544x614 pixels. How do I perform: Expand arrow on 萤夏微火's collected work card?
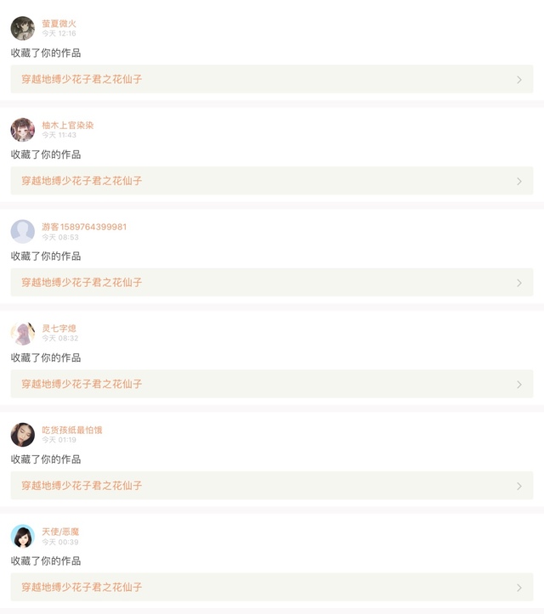click(519, 80)
